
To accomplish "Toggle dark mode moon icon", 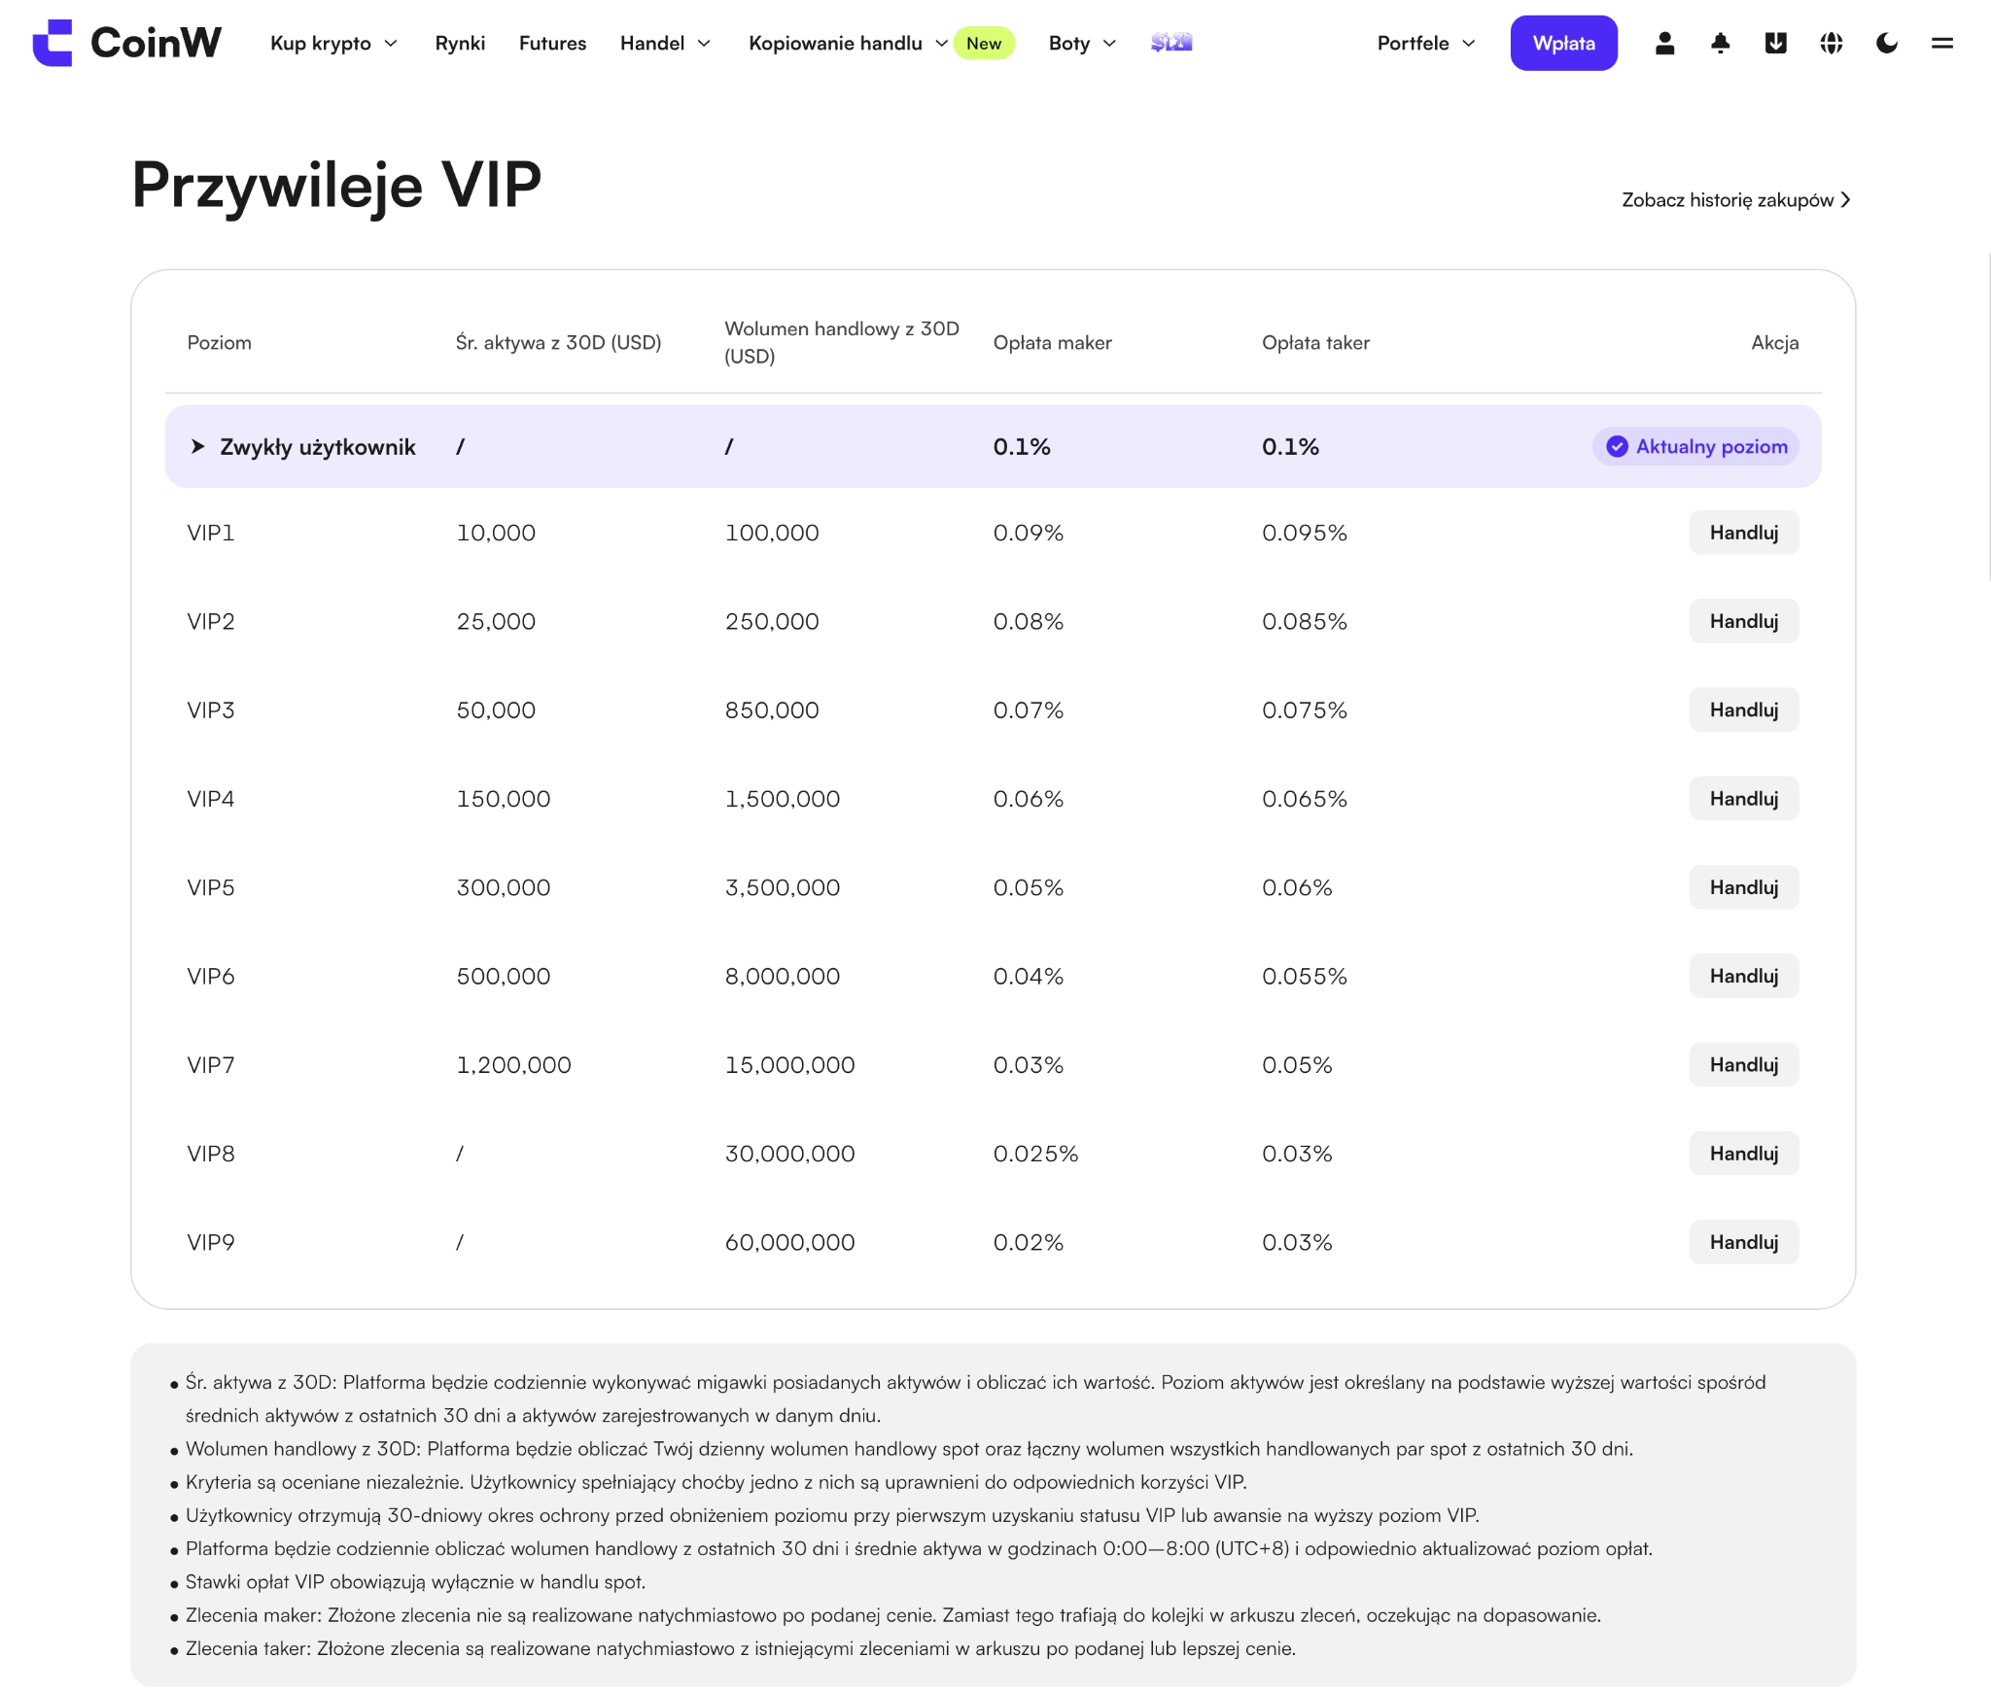I will (x=1886, y=43).
